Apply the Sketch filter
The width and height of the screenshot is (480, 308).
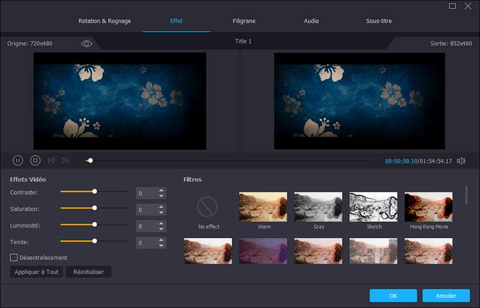click(x=373, y=207)
